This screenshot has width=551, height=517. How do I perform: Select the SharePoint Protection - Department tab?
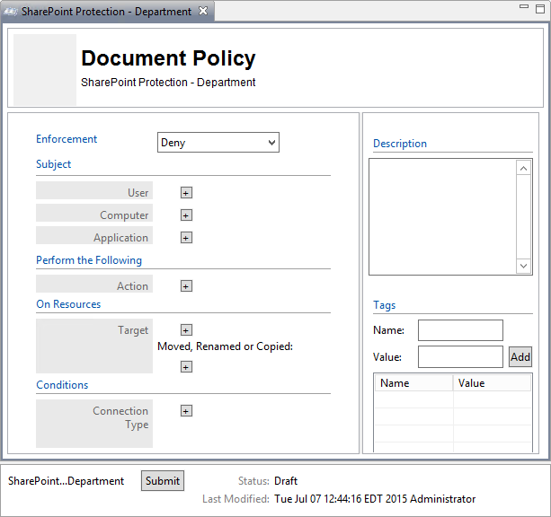(106, 12)
